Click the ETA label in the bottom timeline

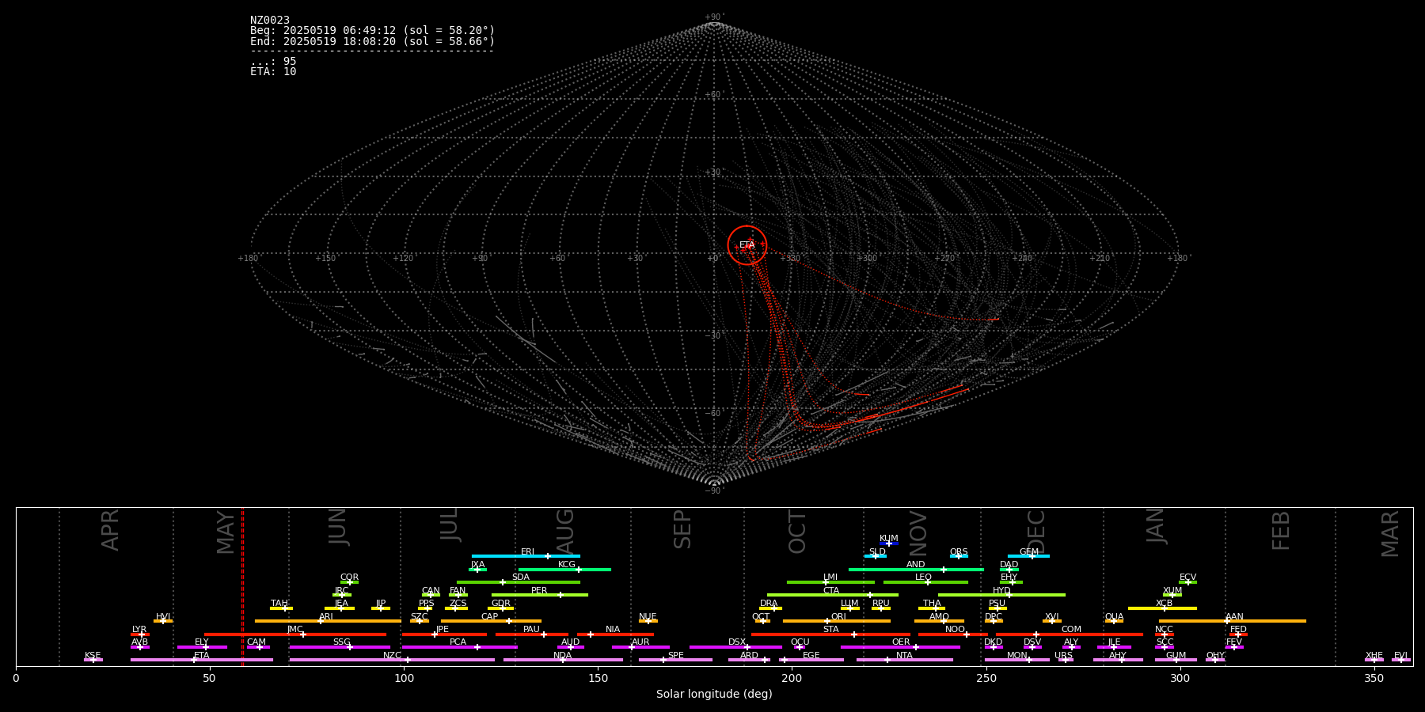click(202, 655)
